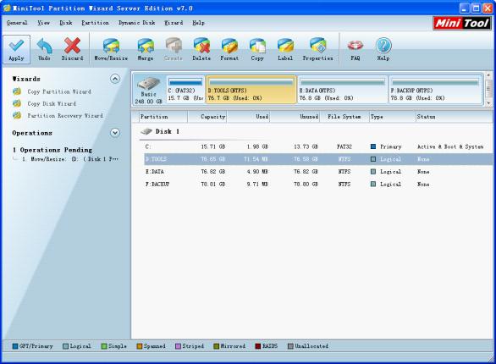Open the View menu
The height and width of the screenshot is (364, 496).
[44, 23]
